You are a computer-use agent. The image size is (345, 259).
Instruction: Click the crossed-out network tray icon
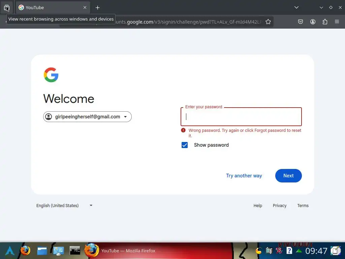279,251
